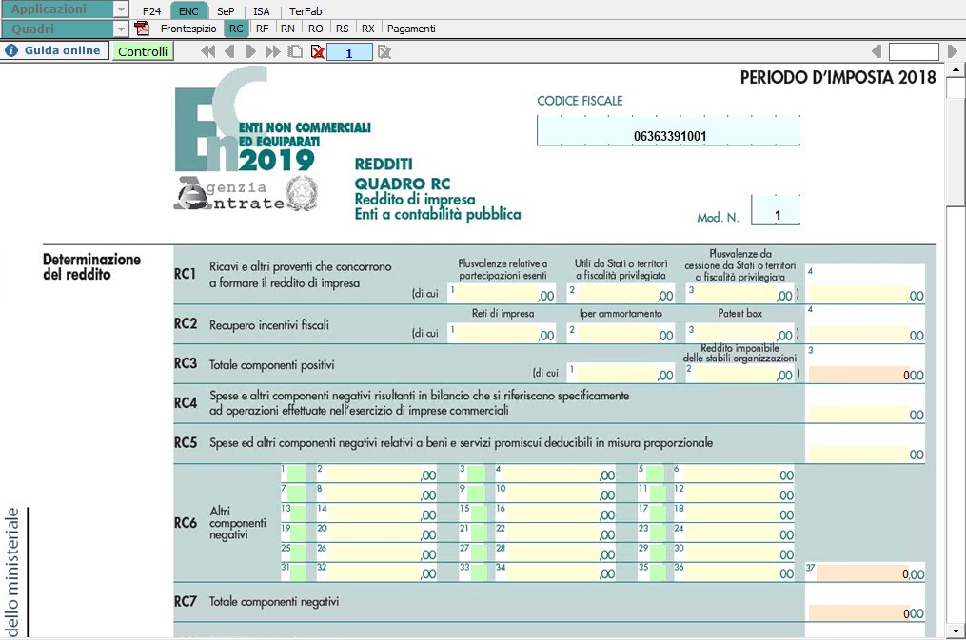
Task: Click the empty field at top right toolbar
Action: [x=914, y=51]
